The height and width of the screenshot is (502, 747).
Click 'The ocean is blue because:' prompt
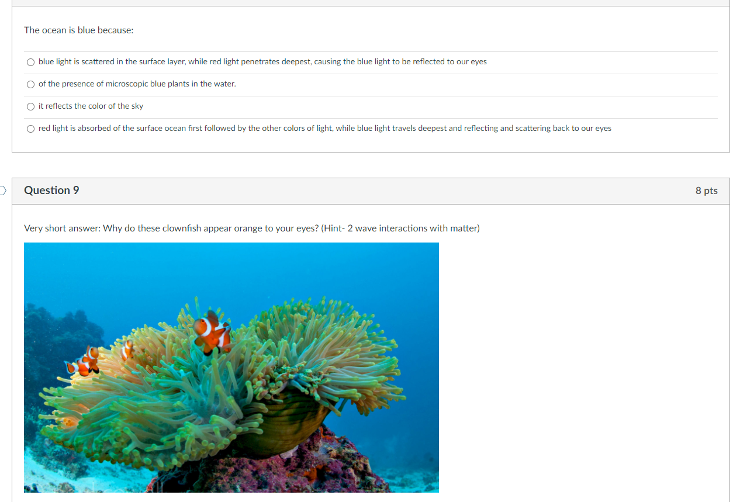78,30
